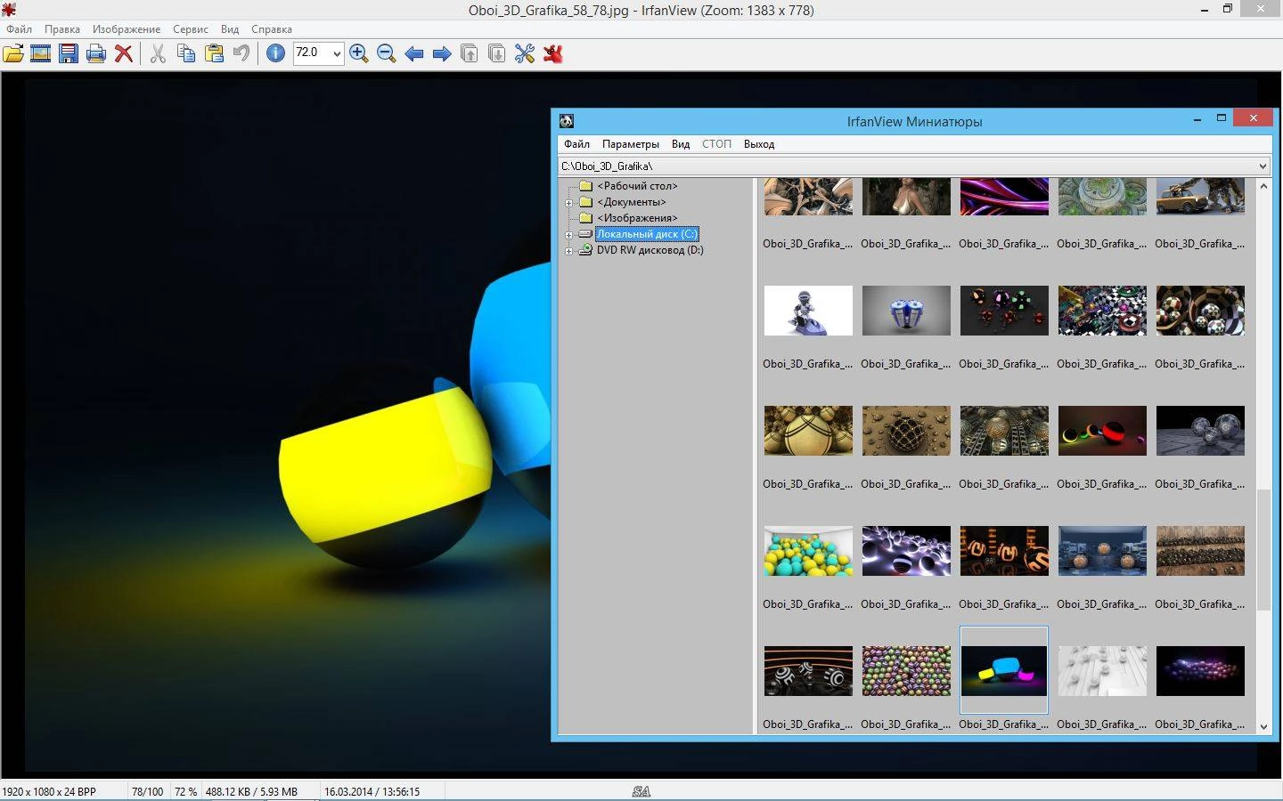The height and width of the screenshot is (801, 1283).
Task: Select the <Документы> folder
Action: pos(632,202)
